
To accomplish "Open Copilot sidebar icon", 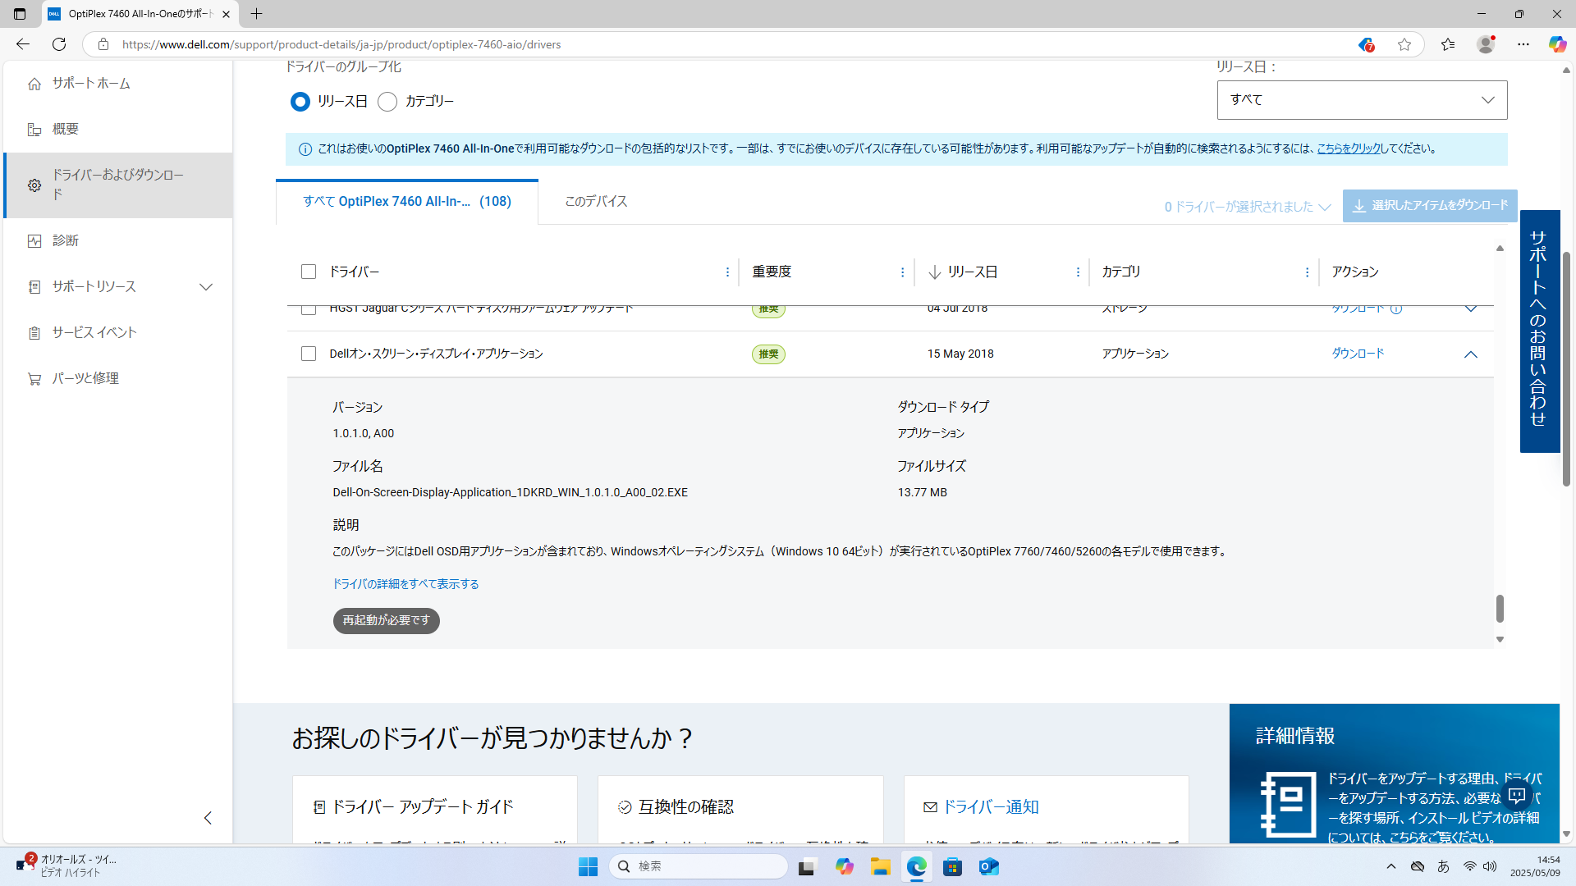I will click(1557, 44).
